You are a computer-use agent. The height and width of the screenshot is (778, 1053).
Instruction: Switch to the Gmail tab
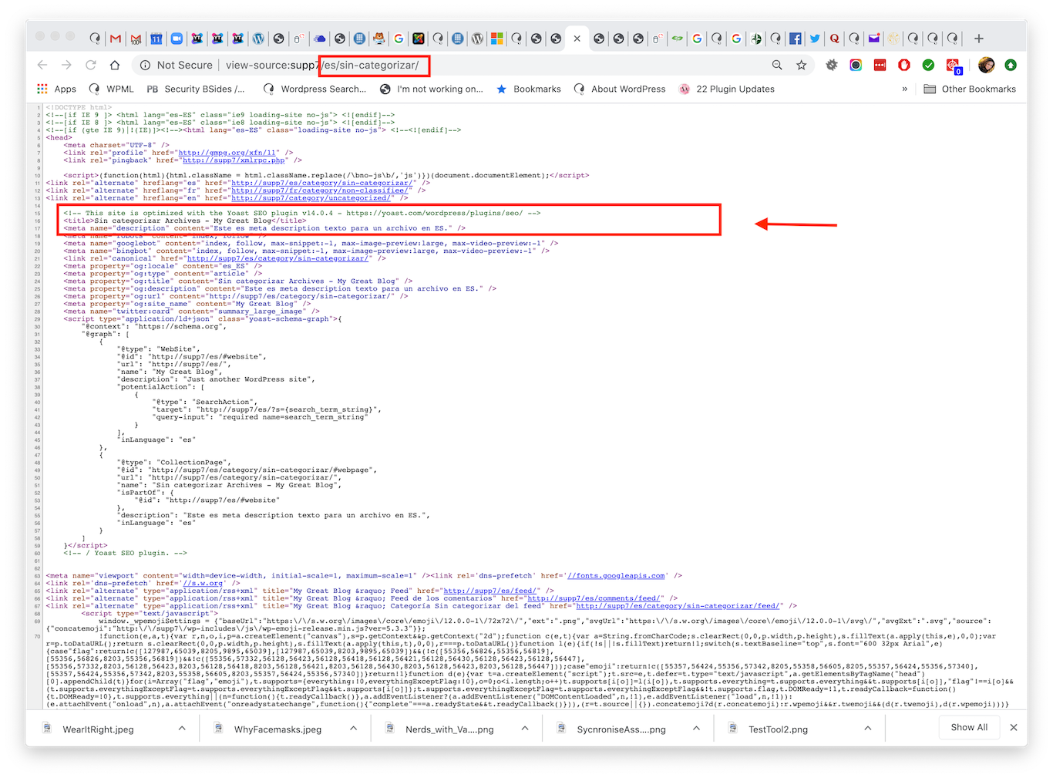pyautogui.click(x=116, y=39)
